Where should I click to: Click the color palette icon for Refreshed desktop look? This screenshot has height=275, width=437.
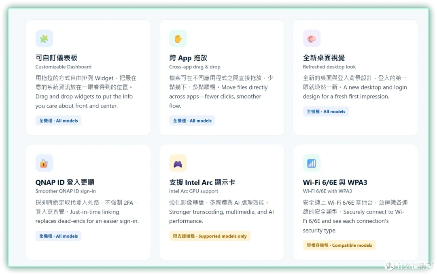pyautogui.click(x=312, y=38)
